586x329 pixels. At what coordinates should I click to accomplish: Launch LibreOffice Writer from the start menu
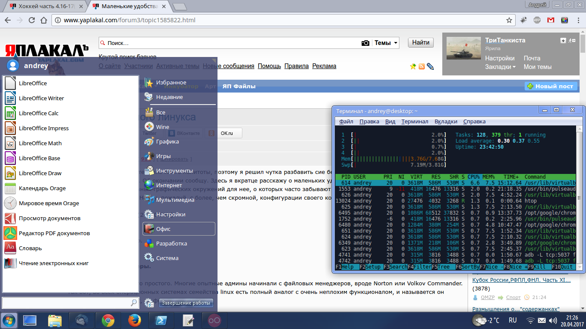coord(70,98)
